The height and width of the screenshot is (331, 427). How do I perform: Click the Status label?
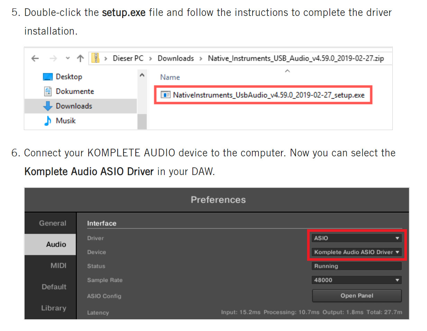coord(96,266)
